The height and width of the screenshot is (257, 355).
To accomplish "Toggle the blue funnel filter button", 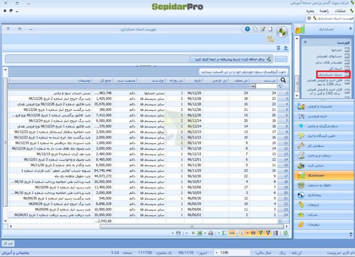I will pos(268,233).
